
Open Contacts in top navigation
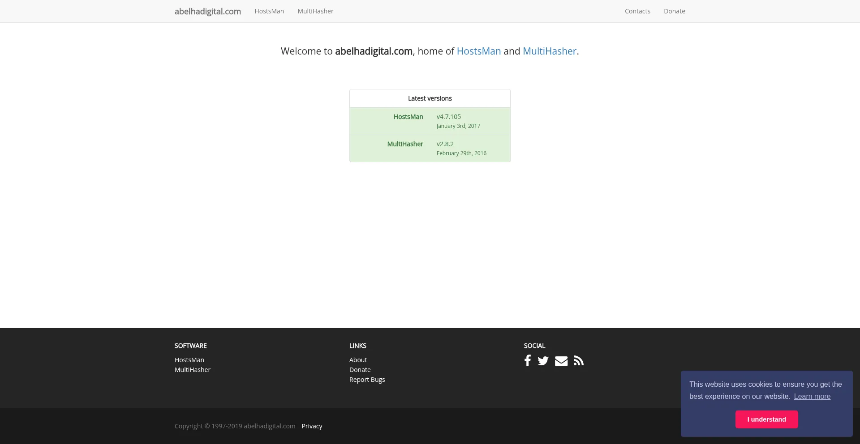(x=637, y=11)
